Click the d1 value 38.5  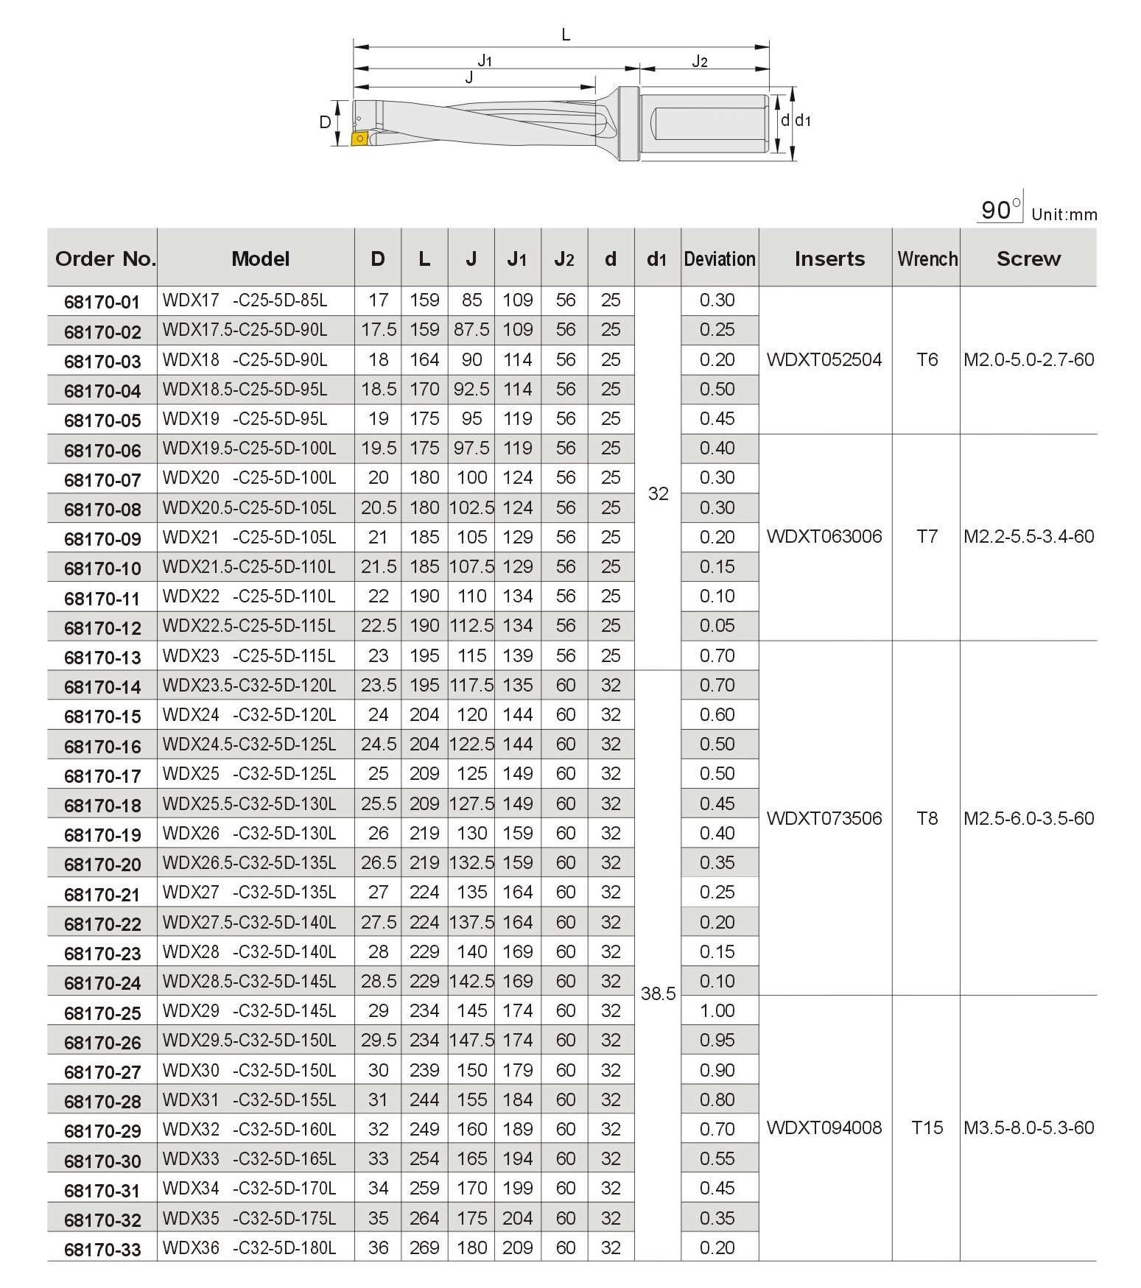tap(658, 993)
